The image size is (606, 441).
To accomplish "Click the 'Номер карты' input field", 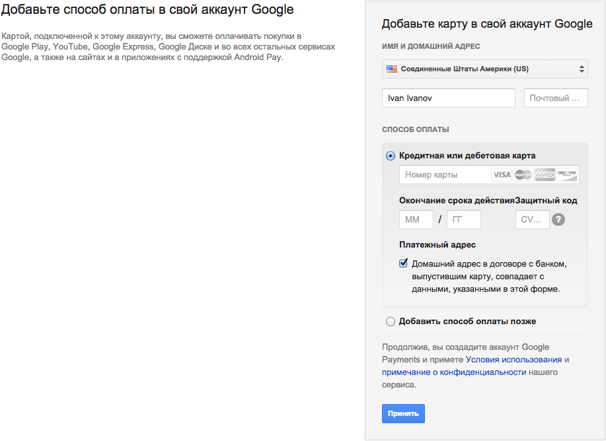I will click(x=444, y=175).
